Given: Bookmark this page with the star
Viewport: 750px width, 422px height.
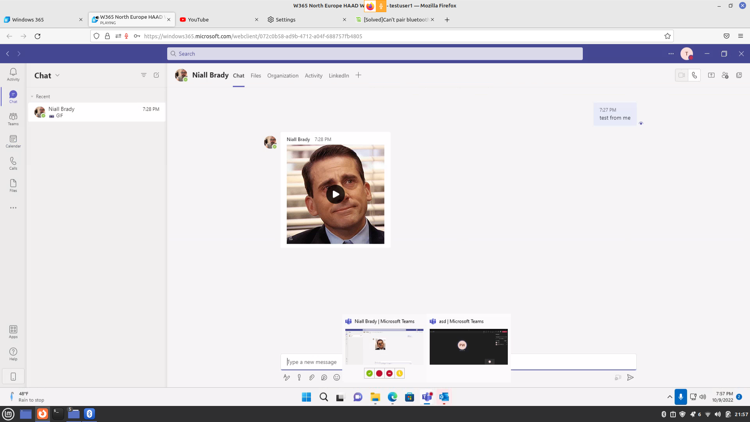Looking at the screenshot, I should pos(668,36).
